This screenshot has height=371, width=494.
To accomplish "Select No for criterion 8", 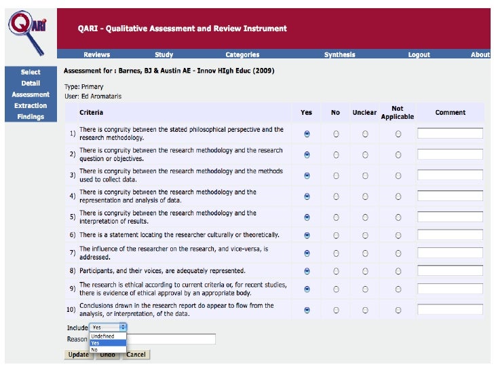I will click(x=336, y=271).
